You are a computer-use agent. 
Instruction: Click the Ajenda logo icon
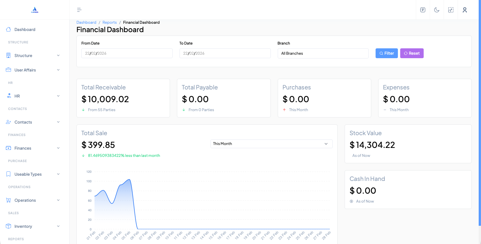click(x=35, y=10)
